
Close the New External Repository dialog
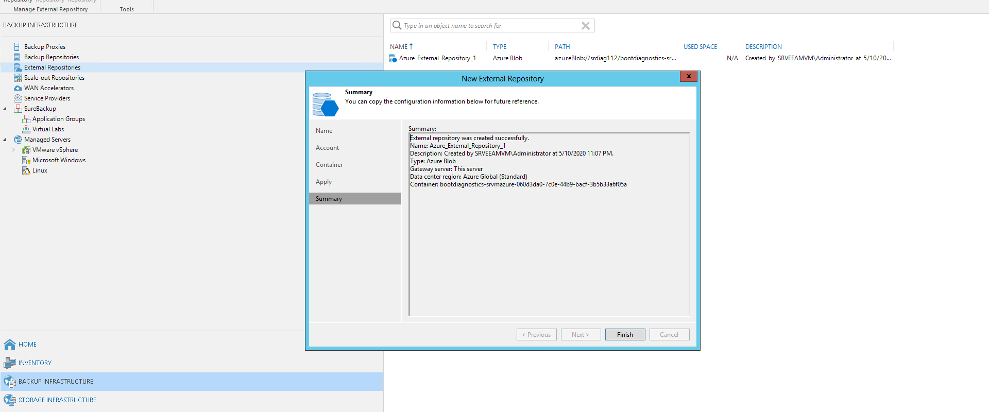pyautogui.click(x=689, y=76)
